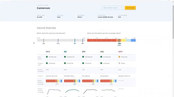Click the RV latest WUENIC coverage bar
Viewport: 174px width, 97px height.
(72, 81)
